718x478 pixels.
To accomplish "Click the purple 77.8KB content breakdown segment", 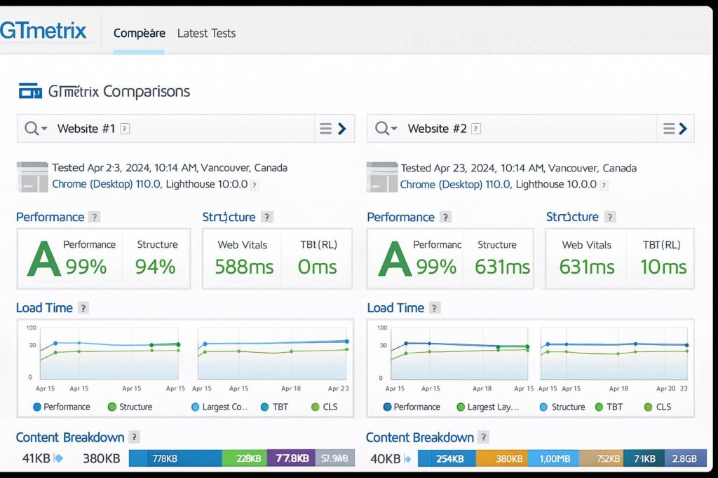I will tap(291, 459).
